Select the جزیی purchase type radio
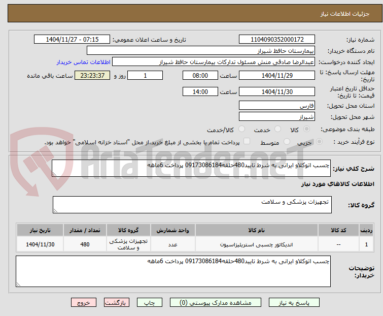Screen dimensions: 383x316 click(319, 142)
